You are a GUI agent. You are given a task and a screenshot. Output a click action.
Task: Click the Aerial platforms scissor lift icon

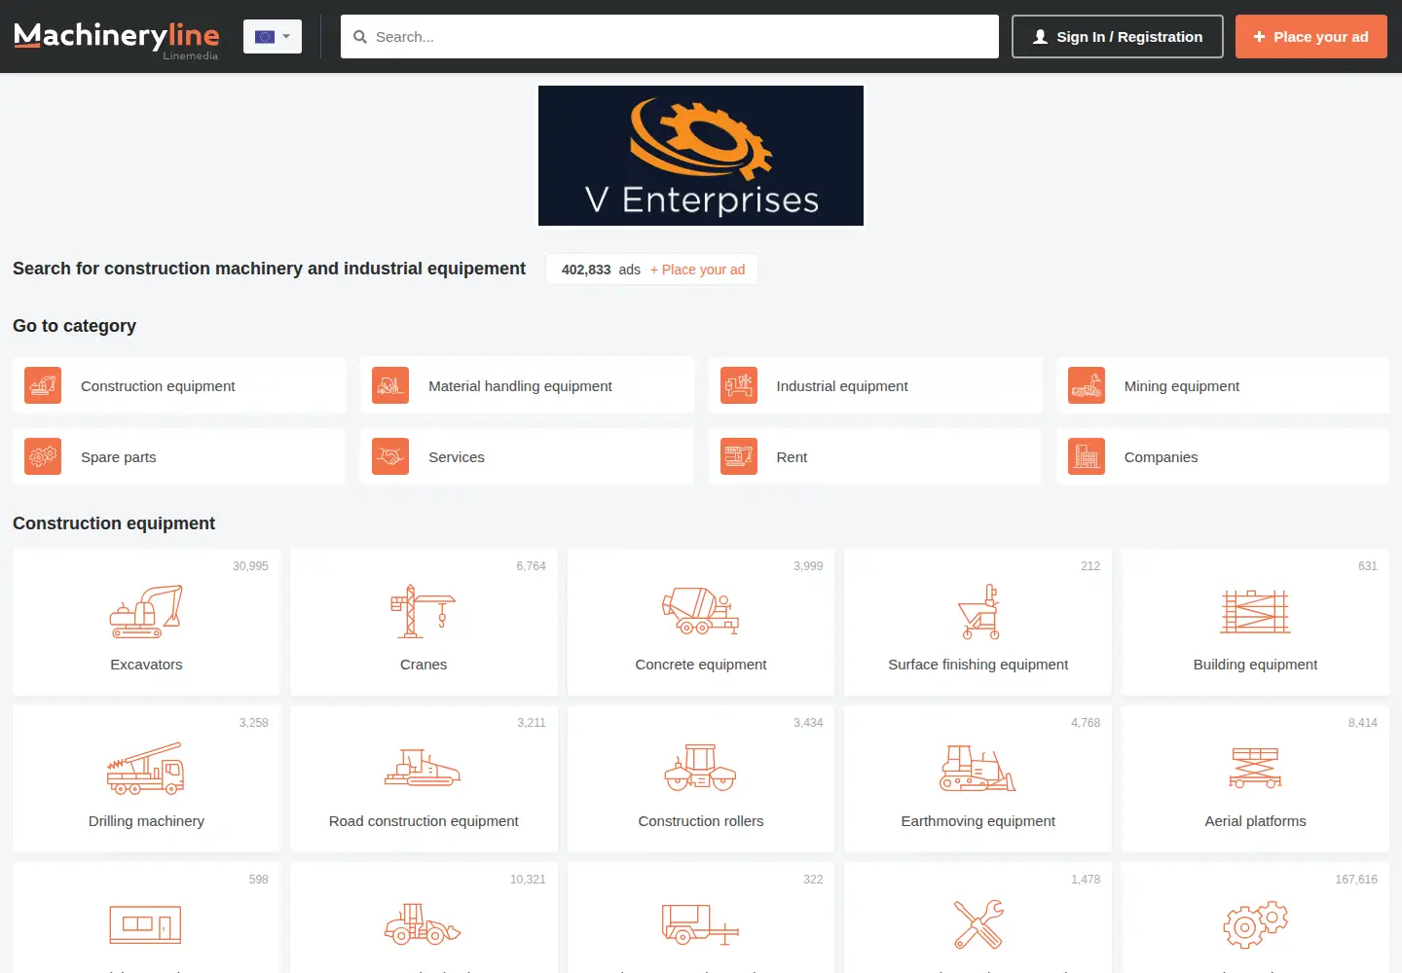[x=1256, y=768]
